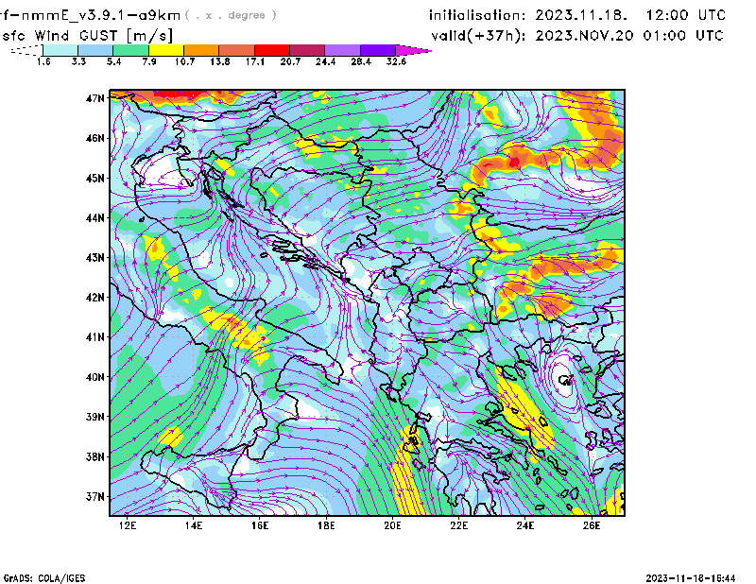Click the legend value 20.7
Image resolution: width=756 pixels, height=584 pixels.
coord(290,61)
